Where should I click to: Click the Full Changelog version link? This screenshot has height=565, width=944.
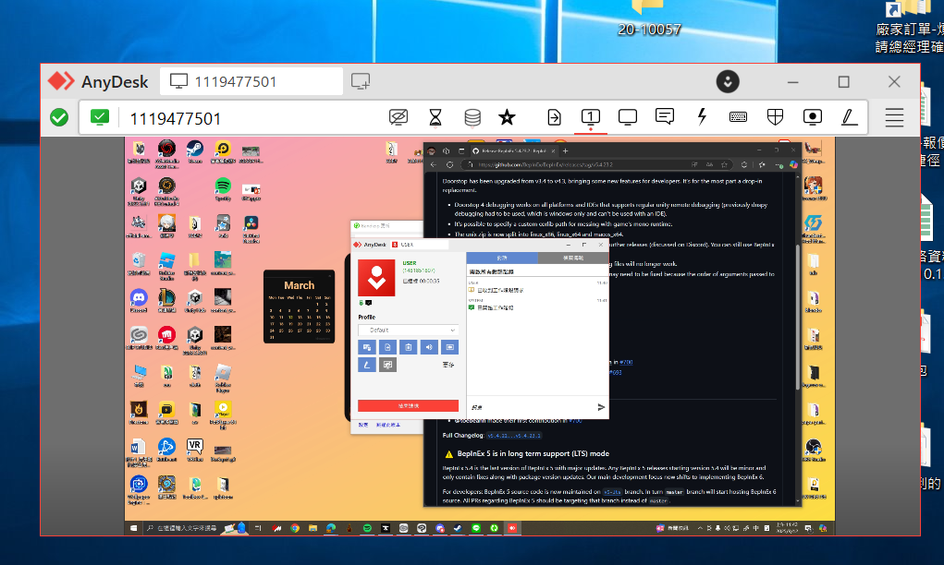coord(513,435)
